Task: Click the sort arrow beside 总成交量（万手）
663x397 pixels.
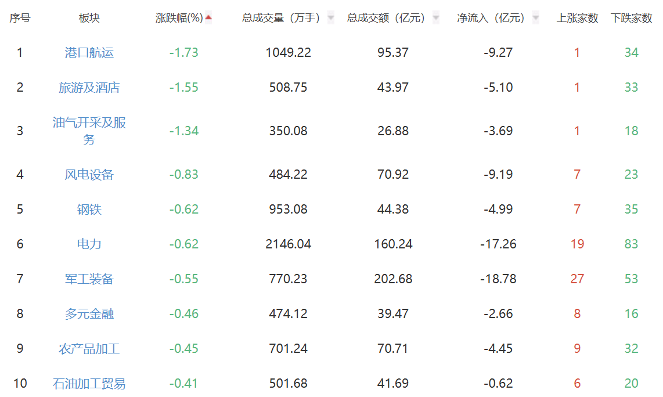Action: pos(331,18)
